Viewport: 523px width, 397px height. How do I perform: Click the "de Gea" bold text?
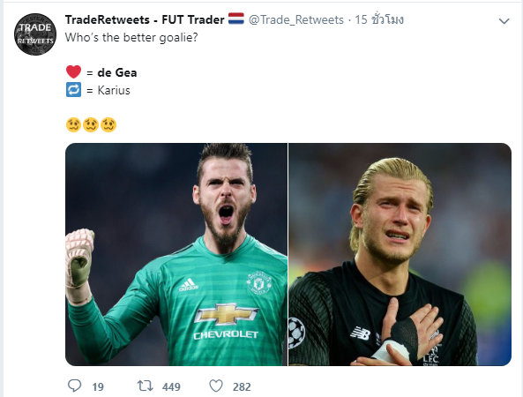117,72
